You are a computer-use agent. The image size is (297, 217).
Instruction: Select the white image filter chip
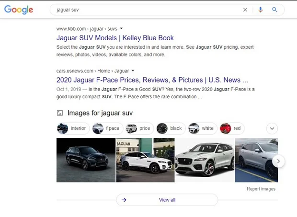click(203, 128)
